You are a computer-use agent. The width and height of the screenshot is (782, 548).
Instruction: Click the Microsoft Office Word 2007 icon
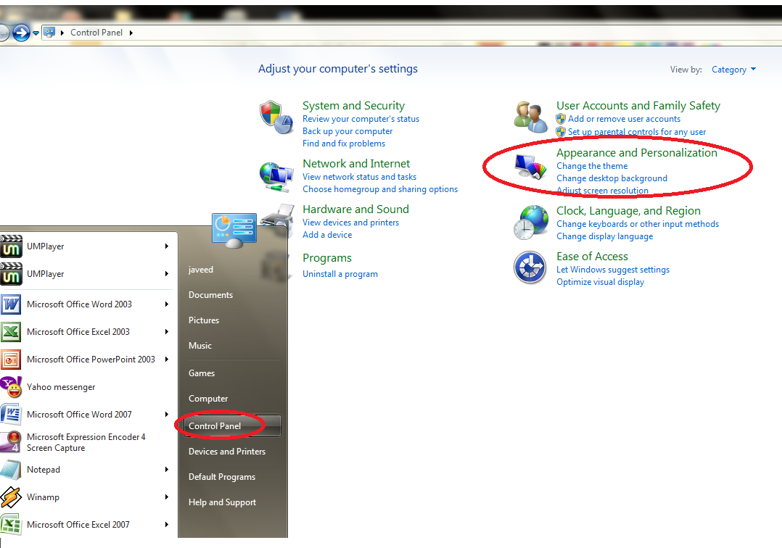point(11,414)
